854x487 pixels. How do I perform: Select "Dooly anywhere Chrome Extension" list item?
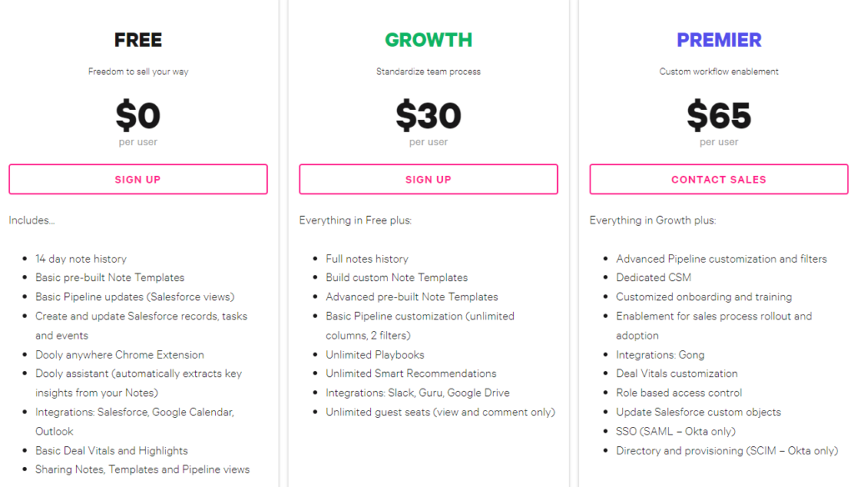click(119, 354)
